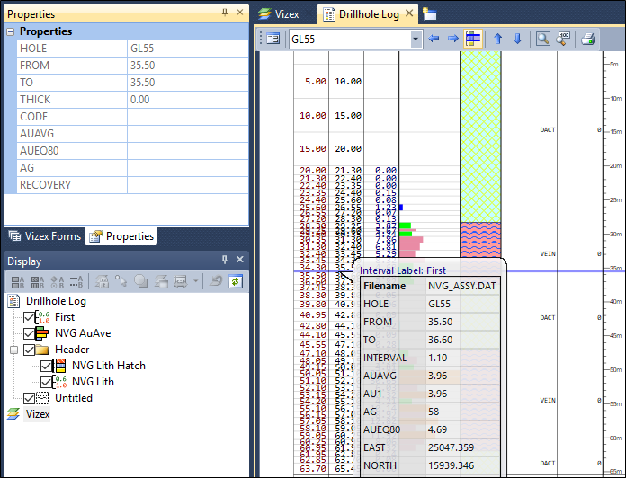Collapse the Header folder node
626x478 pixels.
(14, 350)
